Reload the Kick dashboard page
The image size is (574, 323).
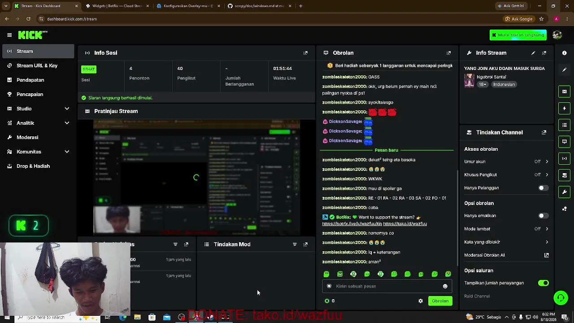(x=28, y=19)
